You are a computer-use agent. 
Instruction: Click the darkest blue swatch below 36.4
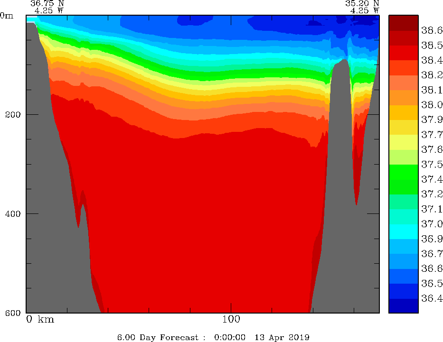[404, 306]
